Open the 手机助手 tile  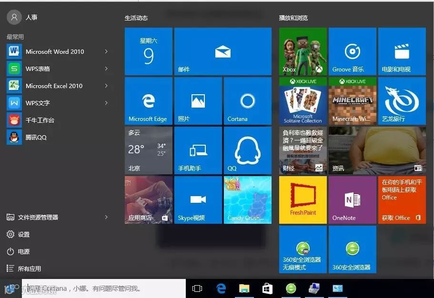[198, 150]
